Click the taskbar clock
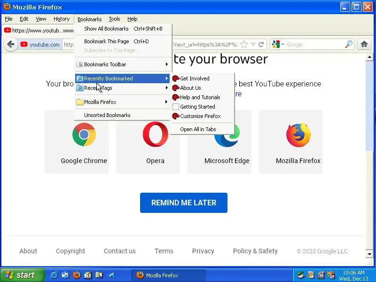The width and height of the screenshot is (376, 282). coord(353,275)
